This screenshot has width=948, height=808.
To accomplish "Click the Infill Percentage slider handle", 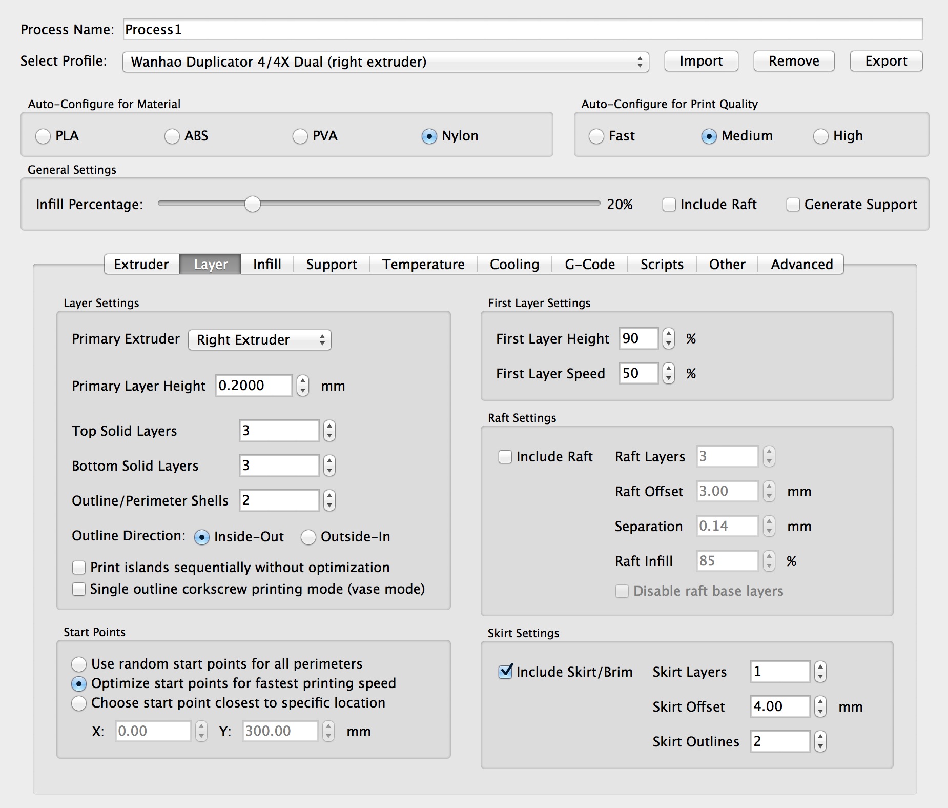I will coord(252,204).
